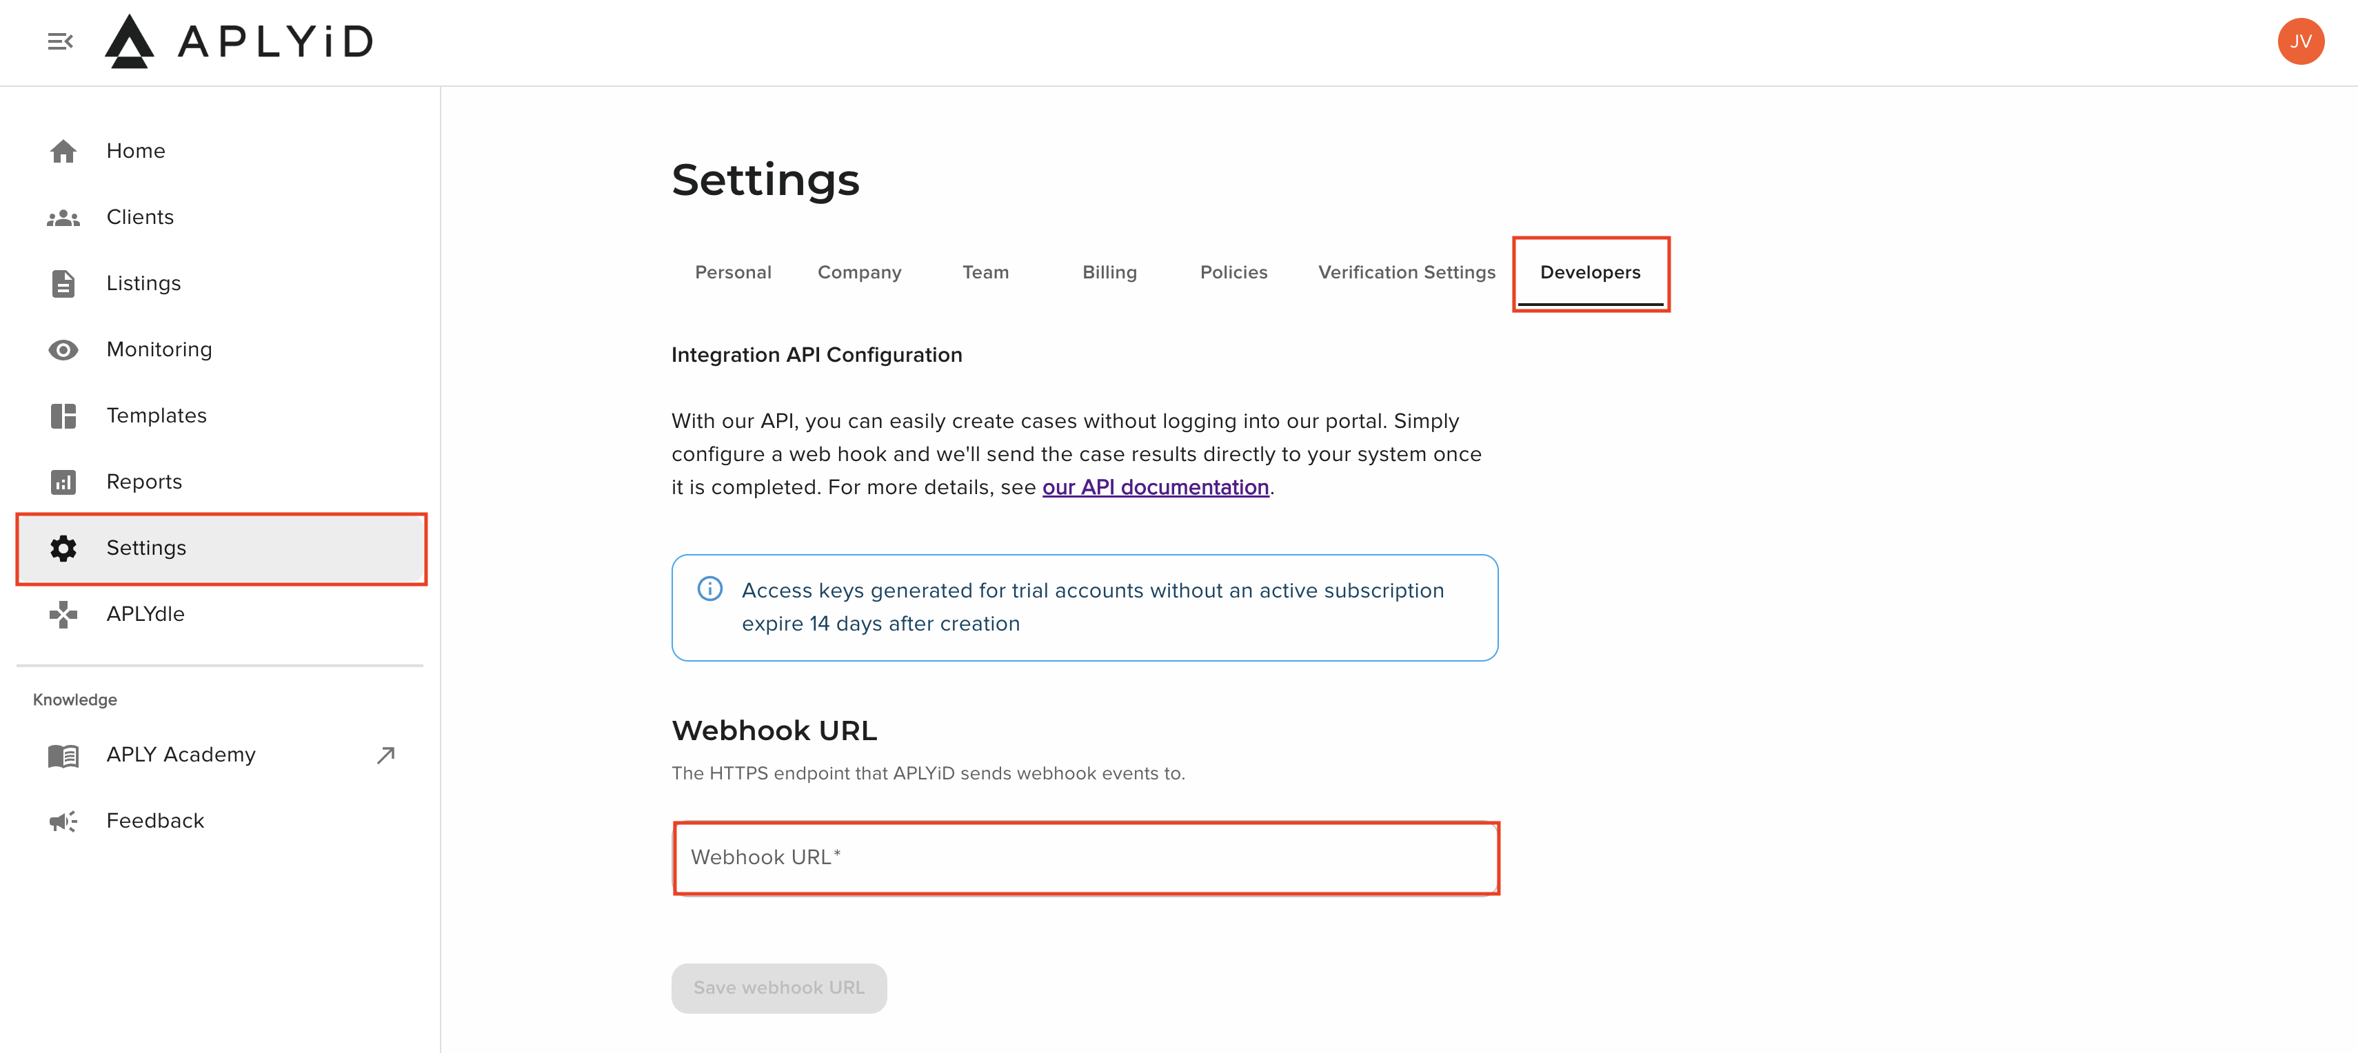Switch to the Personal tab
The width and height of the screenshot is (2358, 1053).
point(733,273)
